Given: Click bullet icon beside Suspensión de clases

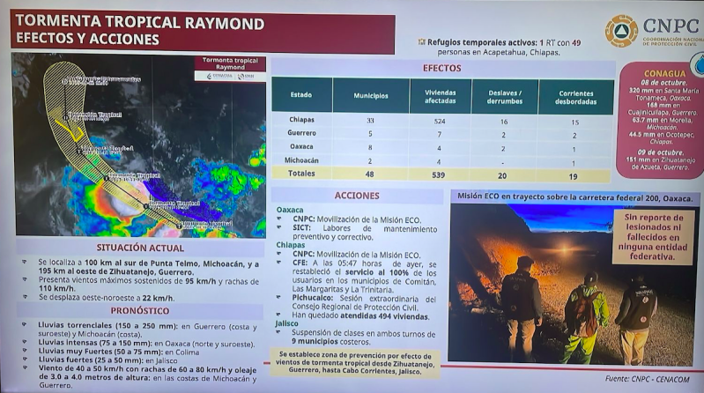Looking at the screenshot, I should [x=278, y=332].
